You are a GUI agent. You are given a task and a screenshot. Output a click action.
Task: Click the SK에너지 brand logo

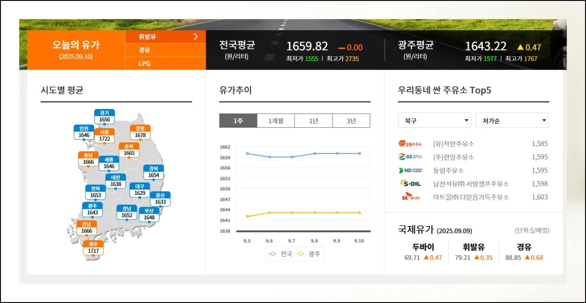click(x=410, y=197)
